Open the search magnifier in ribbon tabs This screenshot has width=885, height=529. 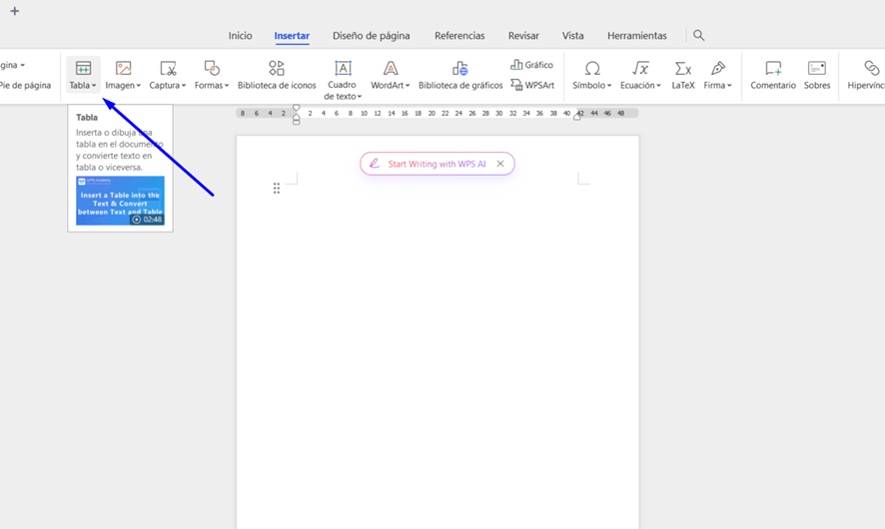699,36
